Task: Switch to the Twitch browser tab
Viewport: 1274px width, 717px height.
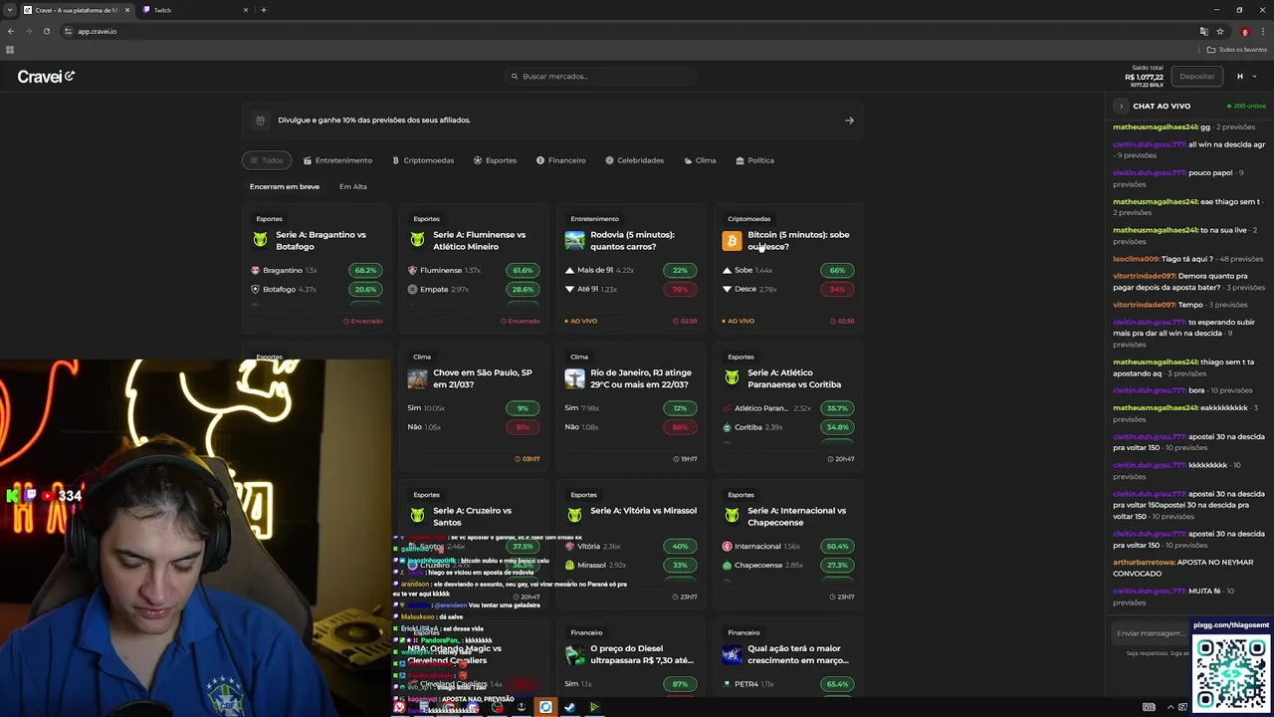Action: 194,10
